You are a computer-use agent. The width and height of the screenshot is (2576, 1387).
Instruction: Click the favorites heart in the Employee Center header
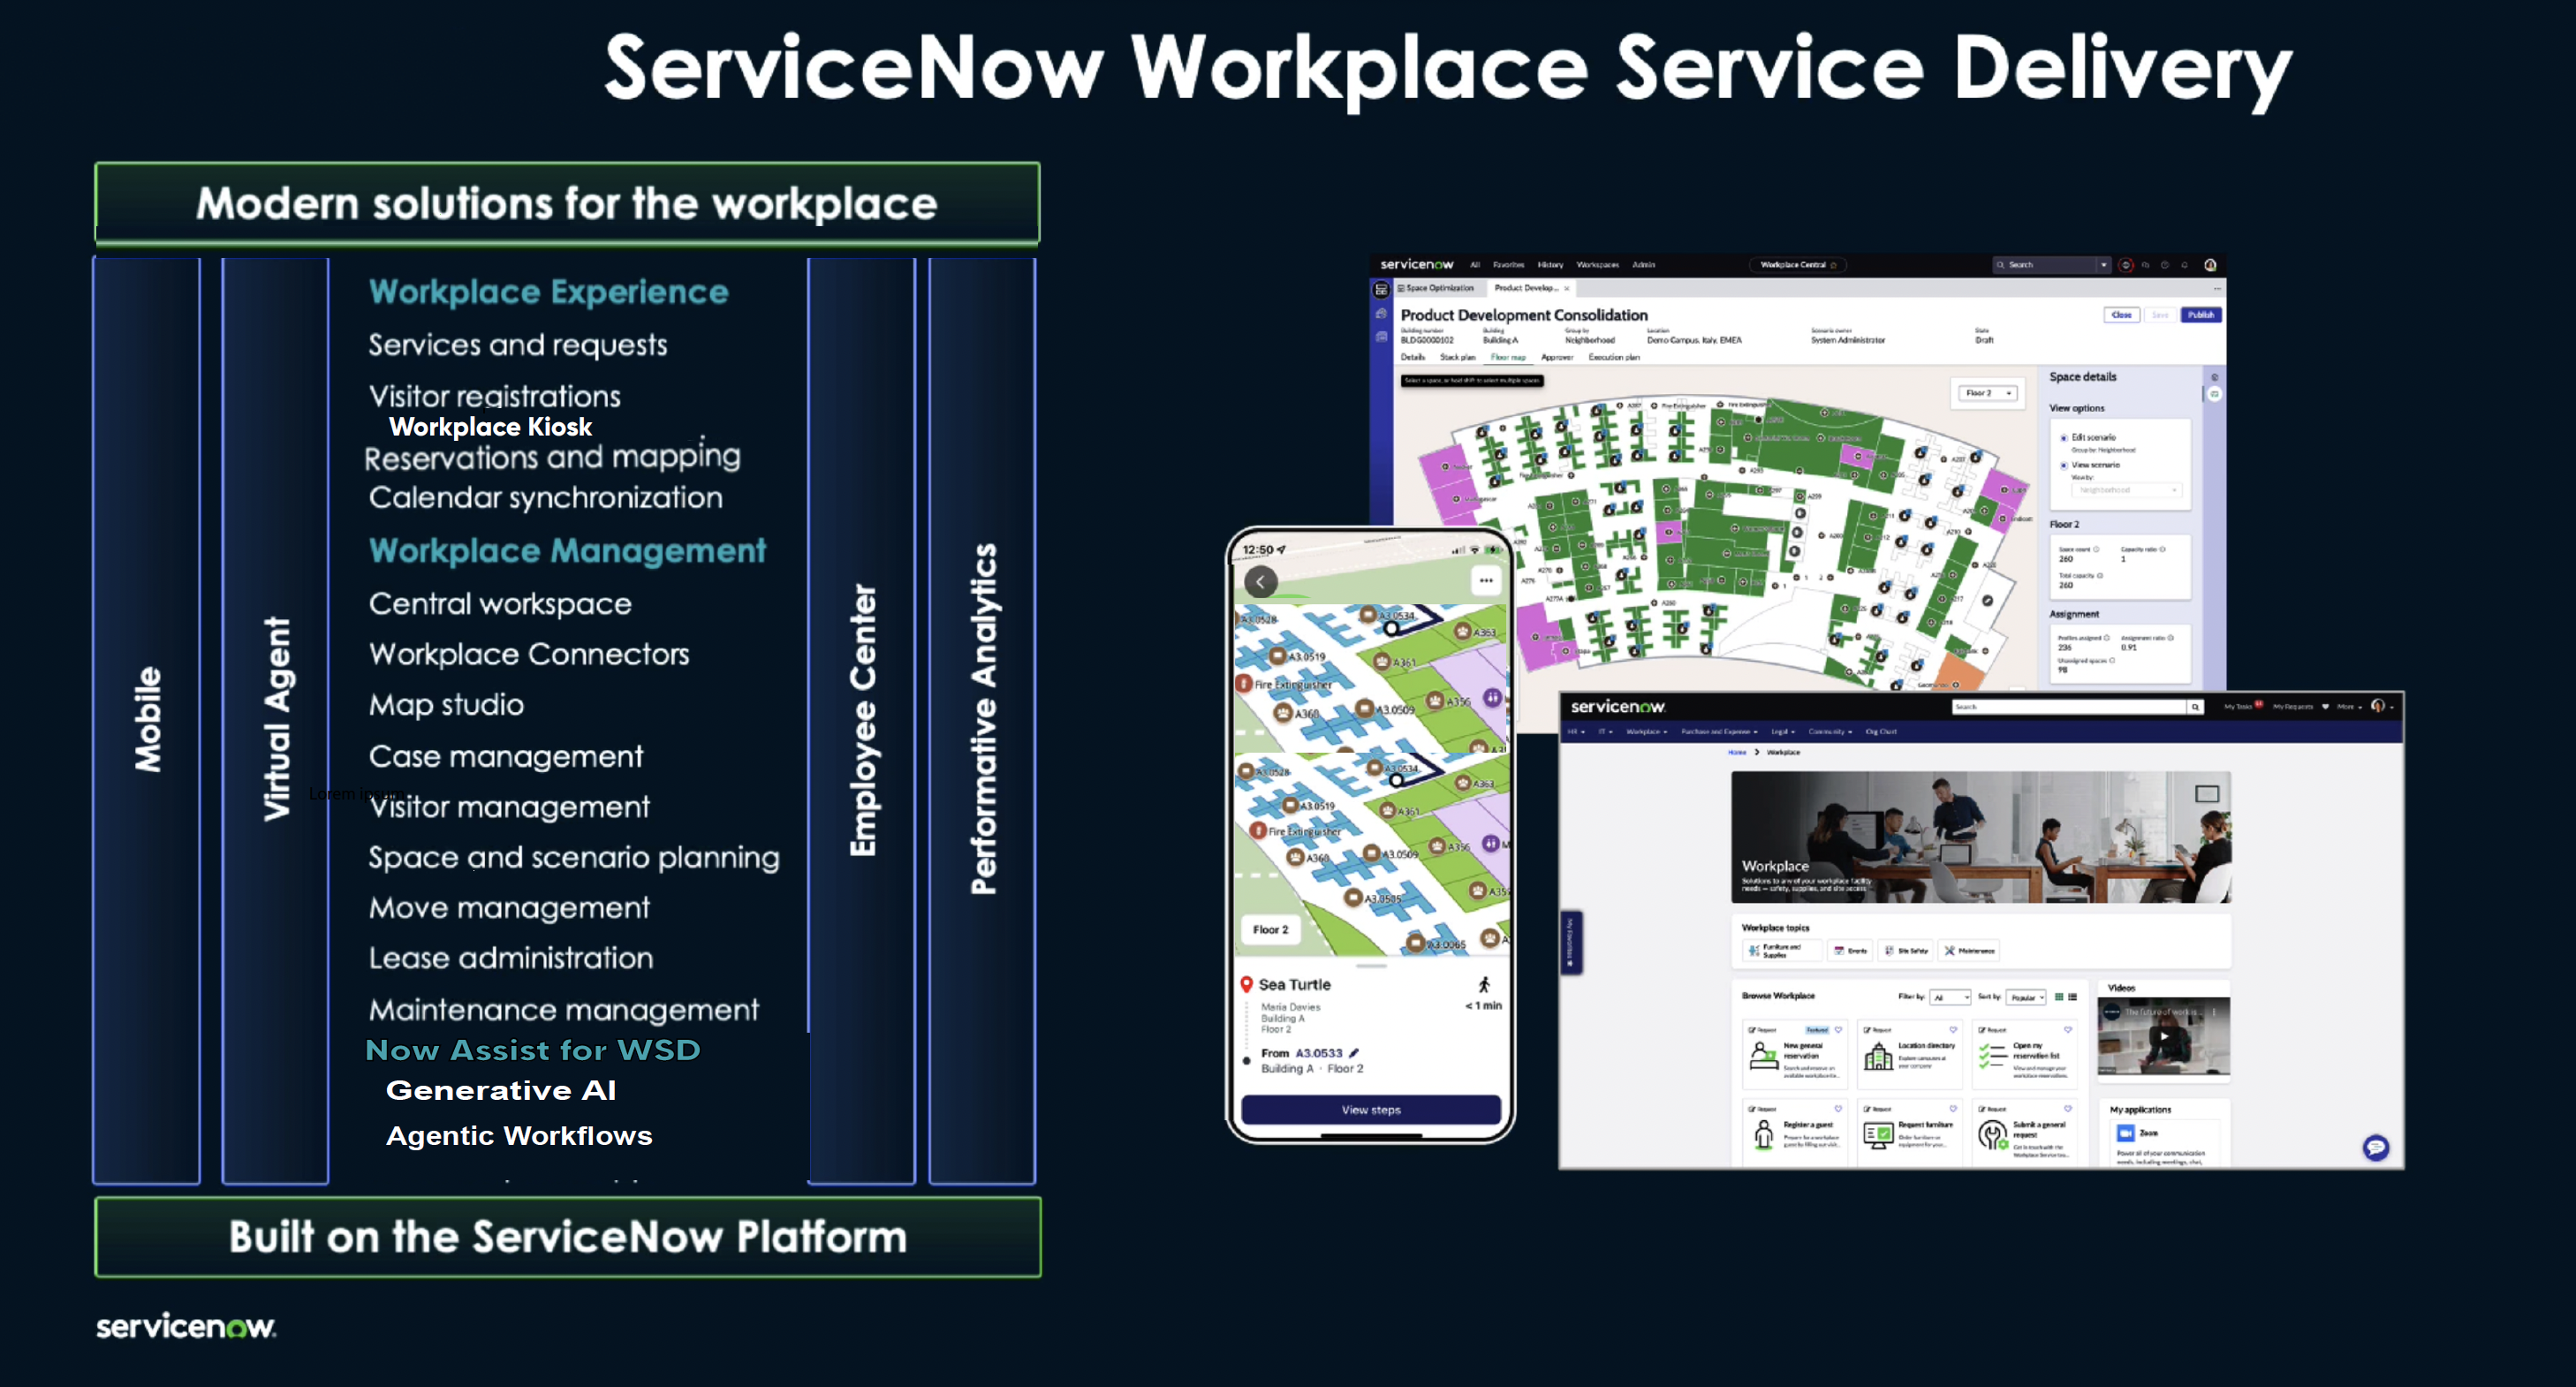[2325, 707]
